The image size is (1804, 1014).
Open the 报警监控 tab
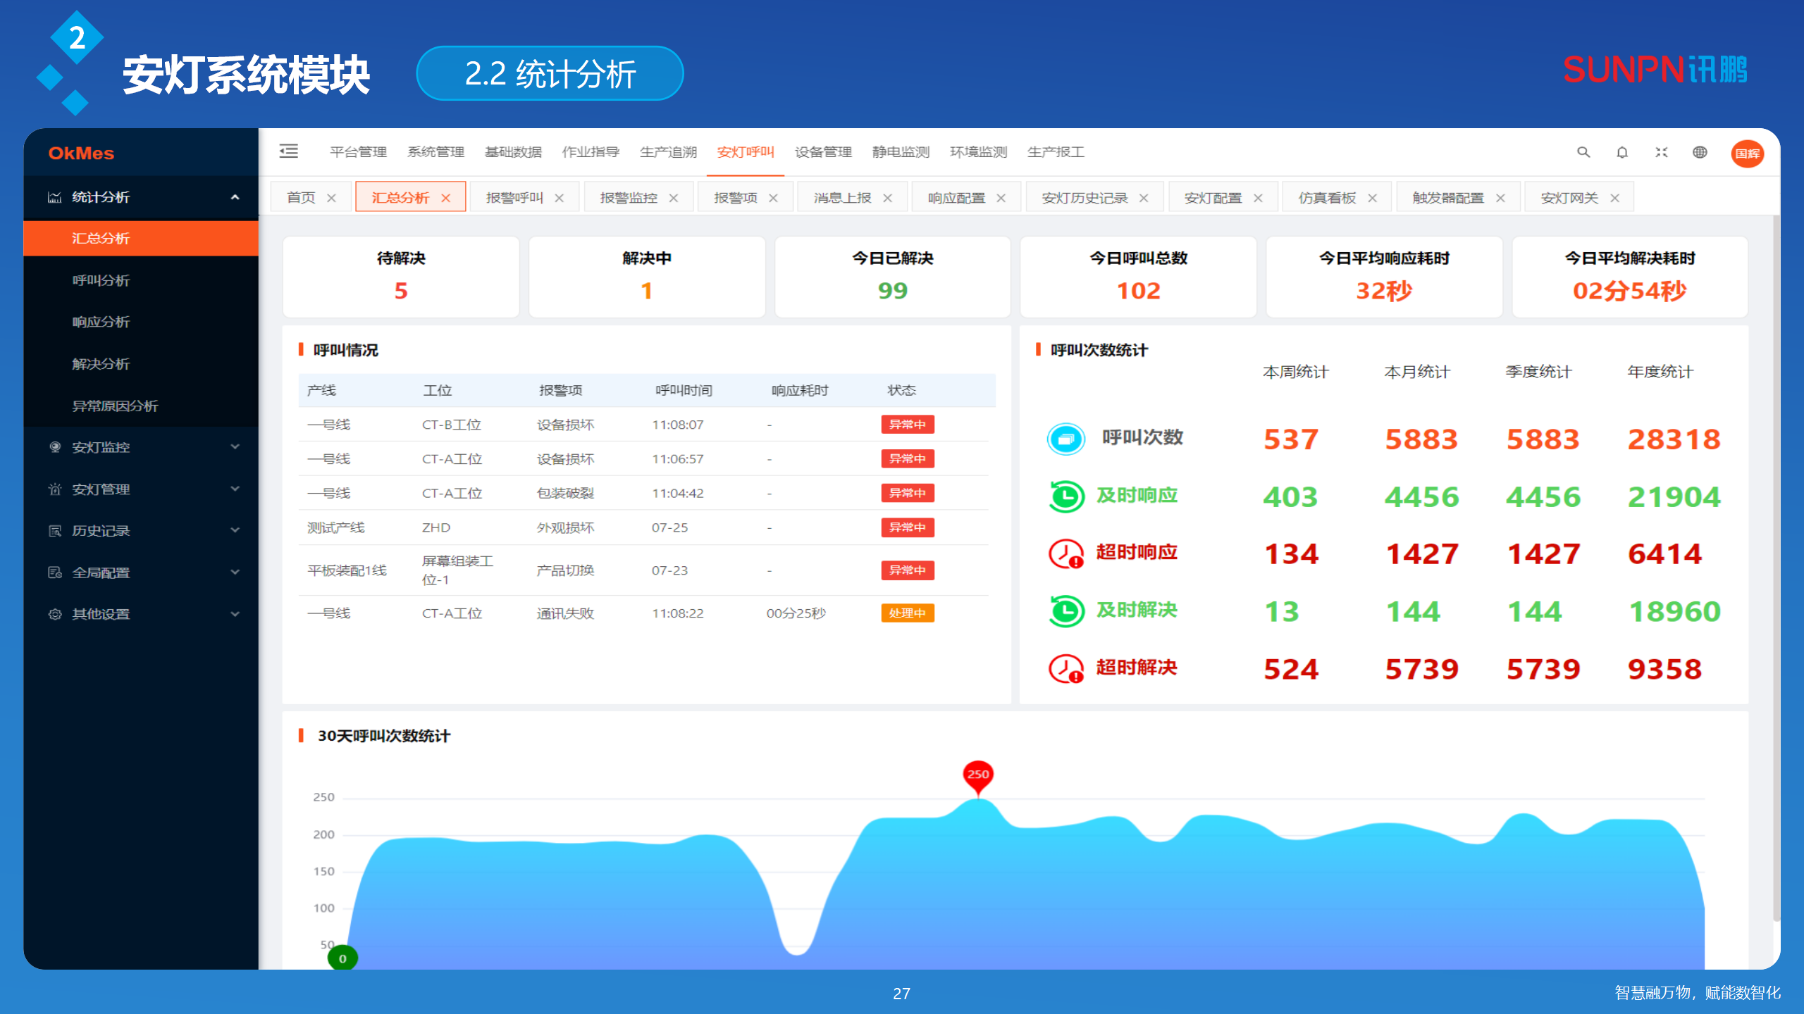pyautogui.click(x=629, y=197)
